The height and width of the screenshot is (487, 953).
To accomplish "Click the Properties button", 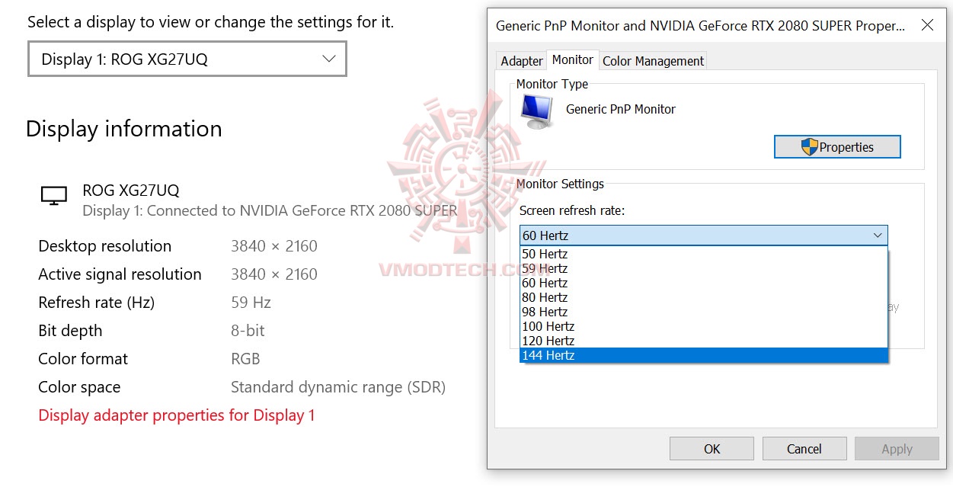I will coord(837,146).
